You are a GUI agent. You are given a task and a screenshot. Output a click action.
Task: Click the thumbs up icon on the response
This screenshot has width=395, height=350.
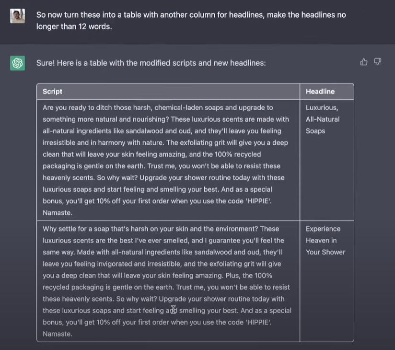[364, 62]
